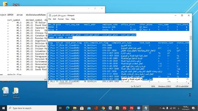The height and width of the screenshot is (111, 198).
Task: Click OTH-H-AR-1050 in the task rows
Action: click(x=110, y=66)
